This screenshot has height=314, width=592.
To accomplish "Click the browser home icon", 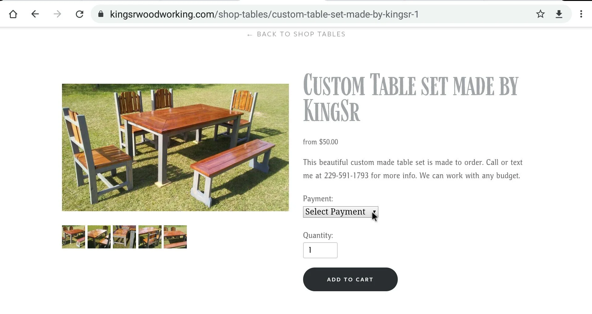I will click(13, 14).
